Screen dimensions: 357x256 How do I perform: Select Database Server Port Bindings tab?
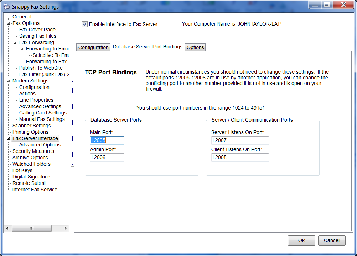148,47
